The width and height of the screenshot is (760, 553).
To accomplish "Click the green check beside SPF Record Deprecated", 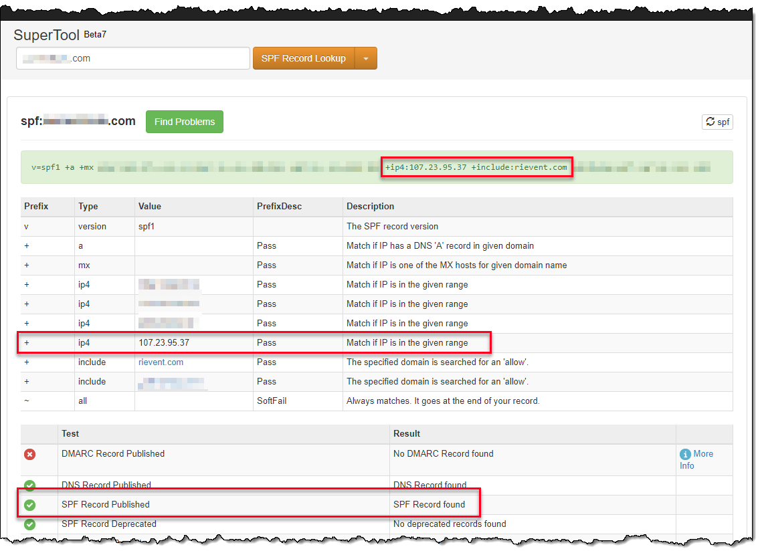I will [29, 524].
